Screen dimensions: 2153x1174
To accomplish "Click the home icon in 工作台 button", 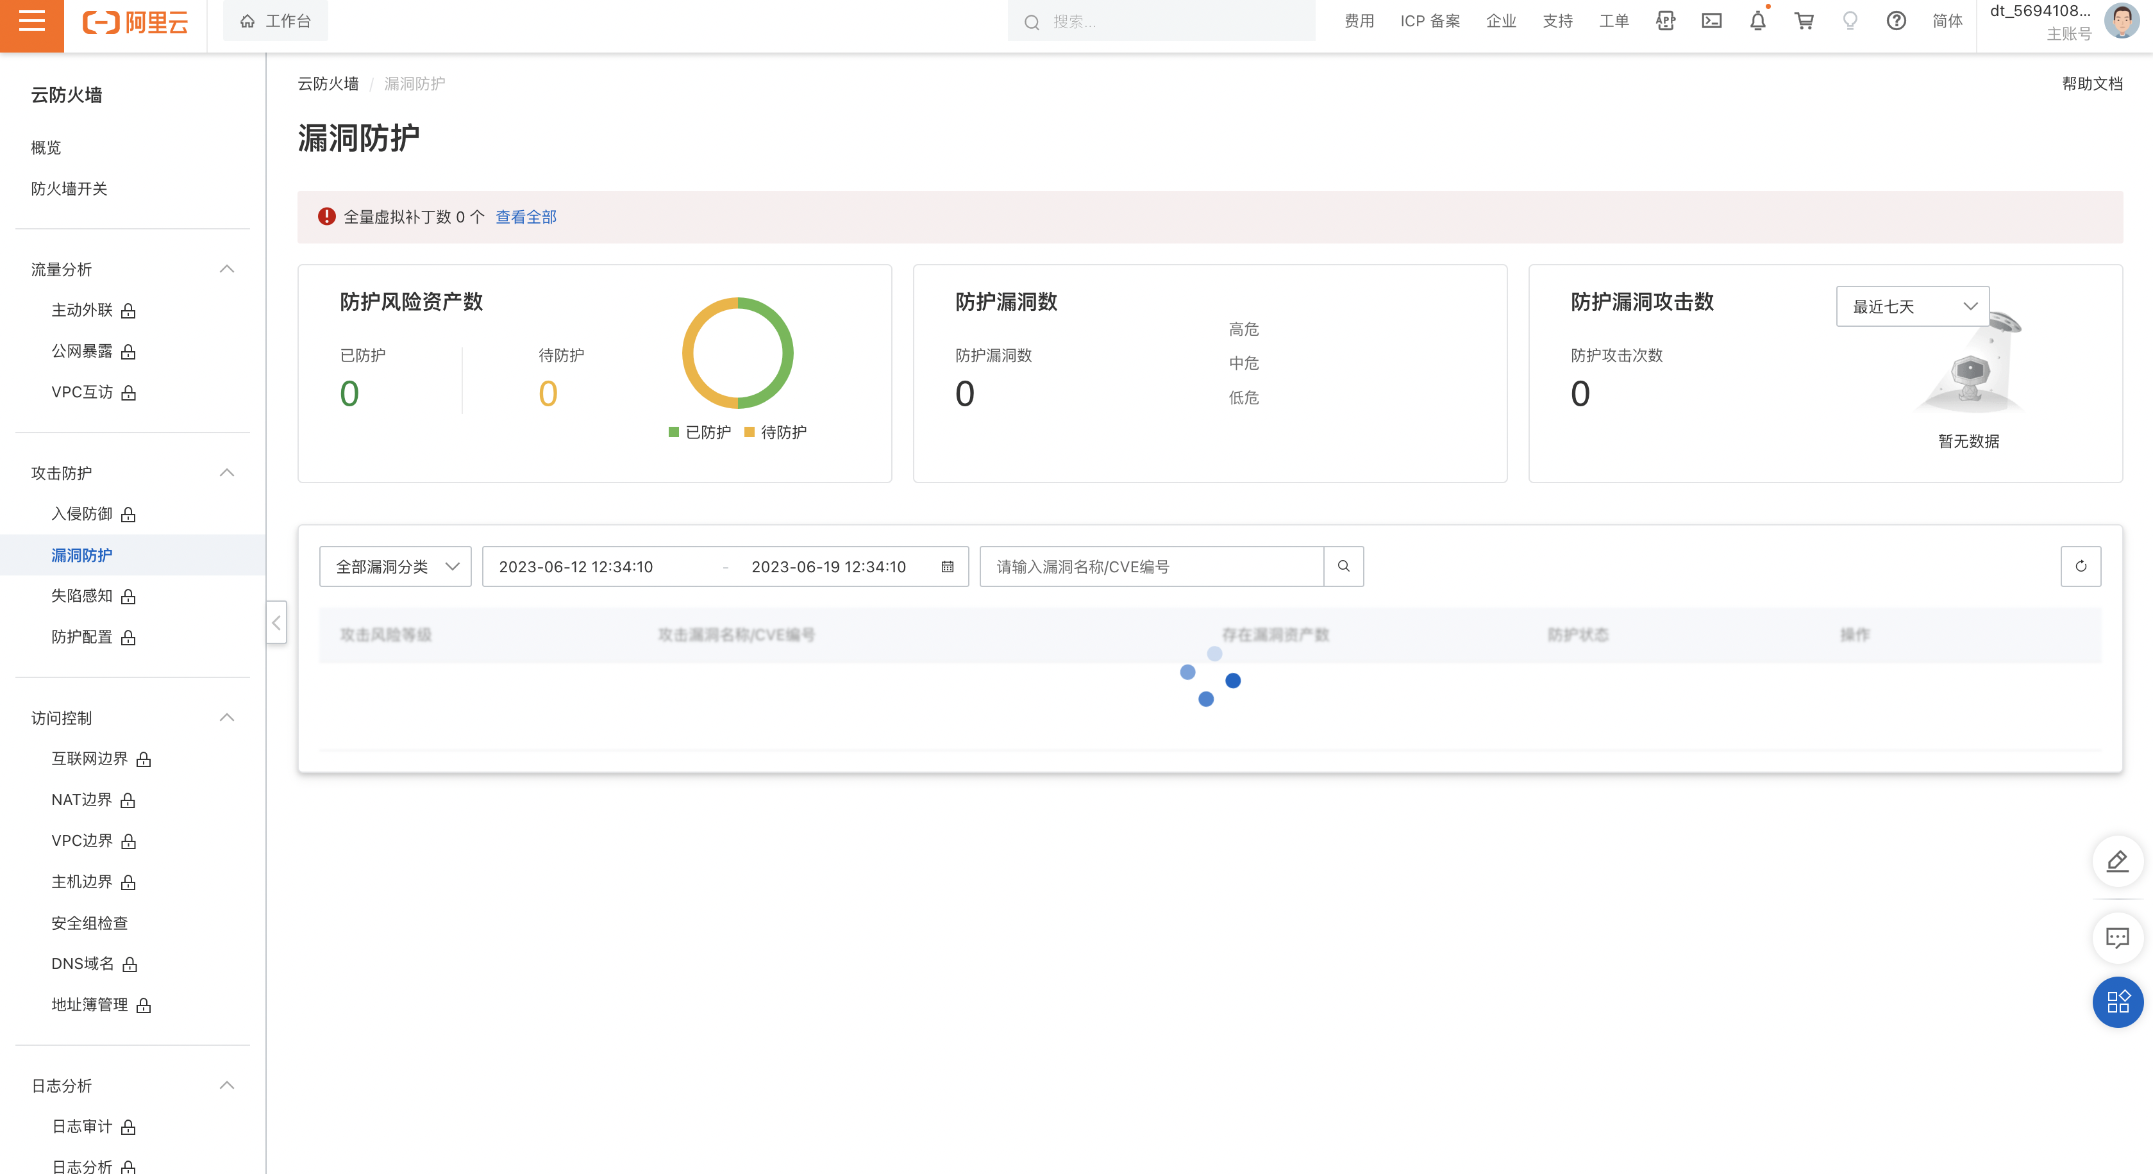I will click(x=247, y=21).
